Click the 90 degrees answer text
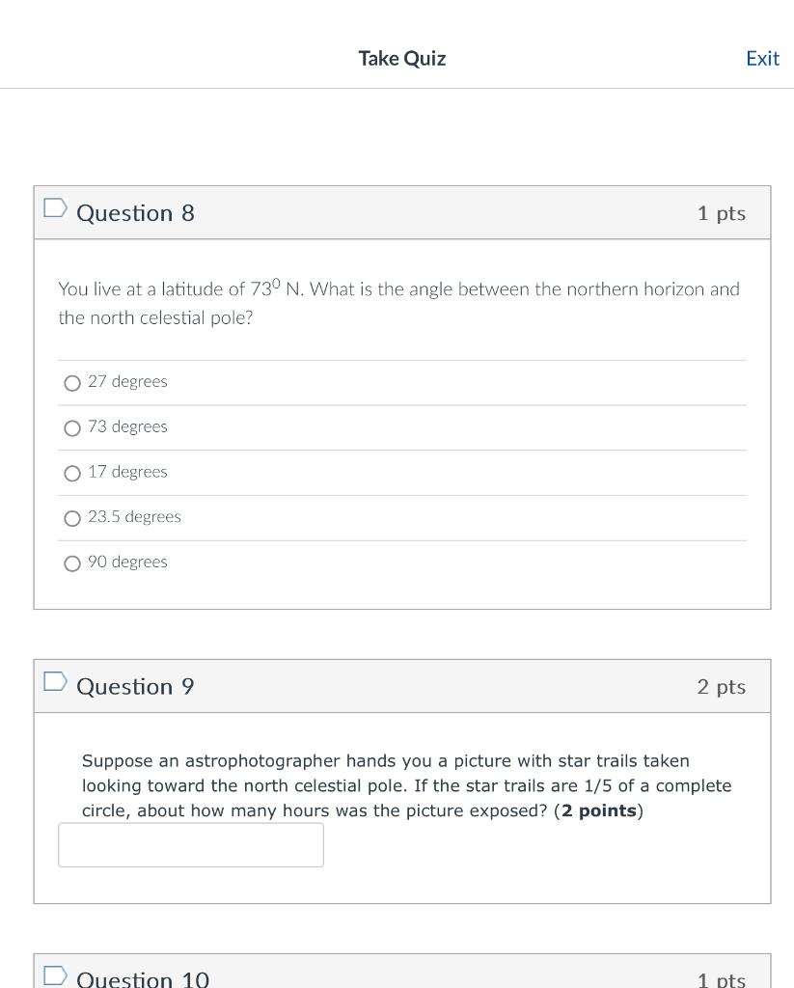794x988 pixels. [128, 563]
